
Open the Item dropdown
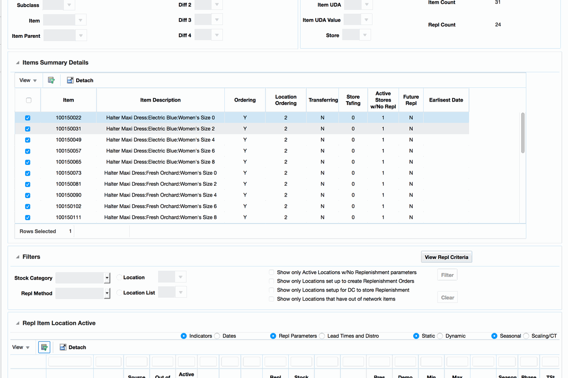click(x=80, y=20)
